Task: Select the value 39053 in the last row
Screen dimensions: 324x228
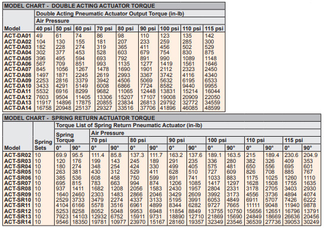Action: 292,222
